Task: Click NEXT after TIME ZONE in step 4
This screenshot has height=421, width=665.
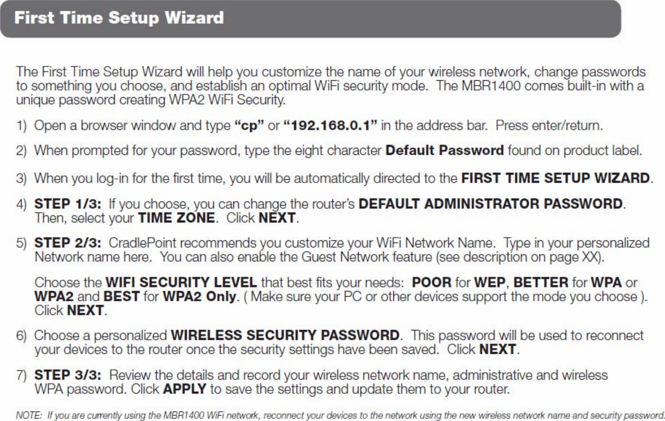Action: pos(277,218)
